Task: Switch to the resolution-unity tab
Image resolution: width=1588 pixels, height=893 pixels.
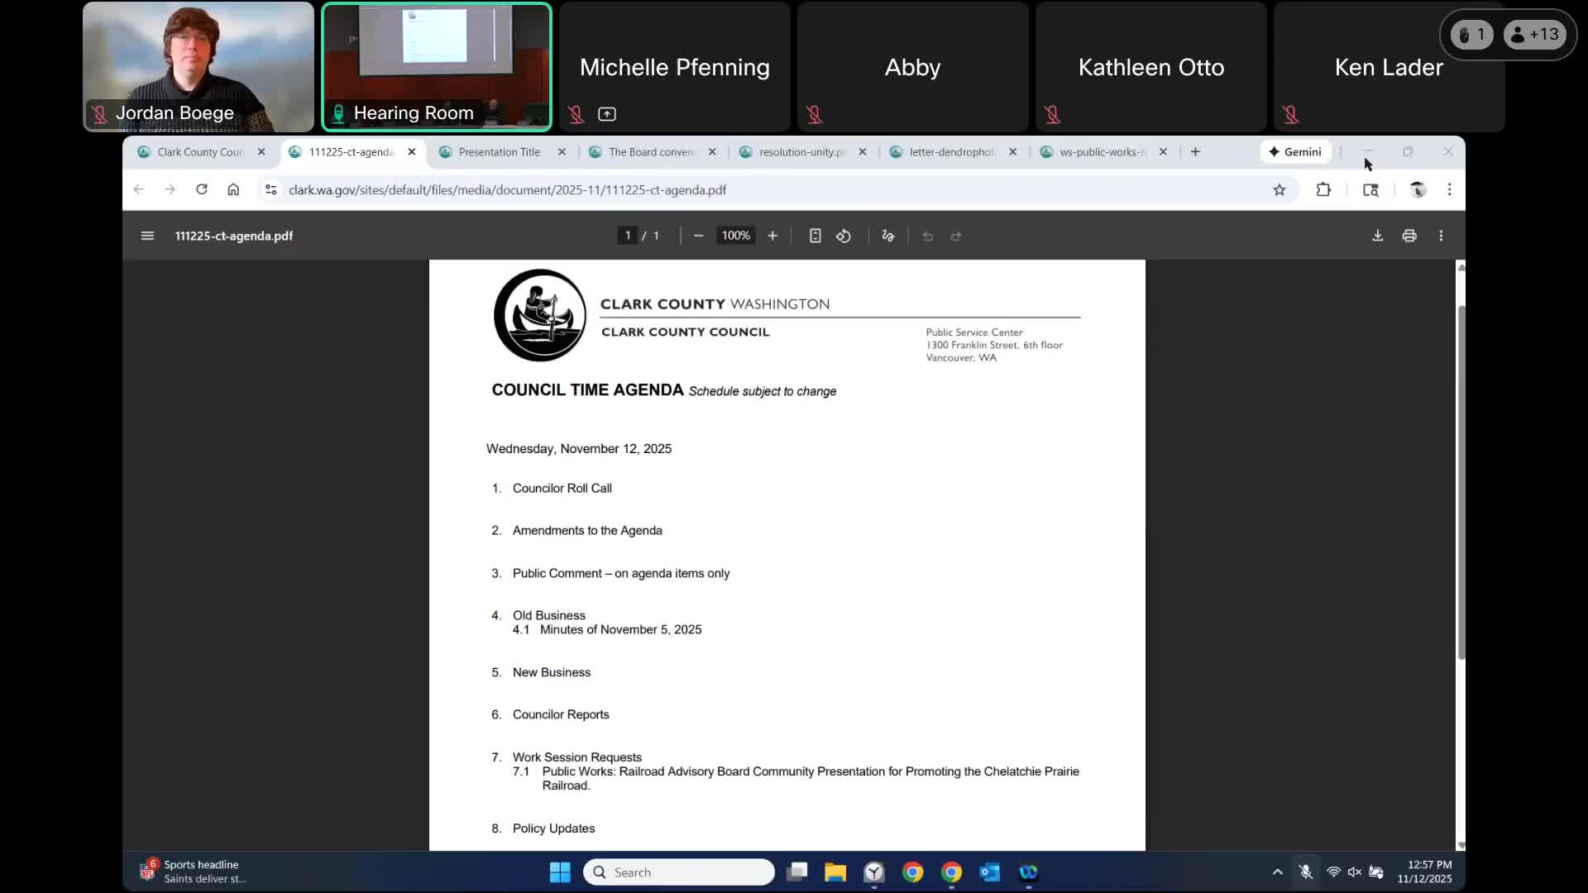Action: (x=801, y=152)
